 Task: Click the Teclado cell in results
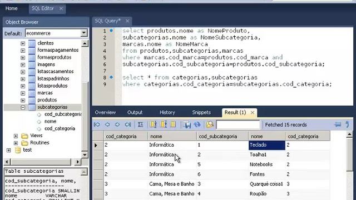click(267, 145)
